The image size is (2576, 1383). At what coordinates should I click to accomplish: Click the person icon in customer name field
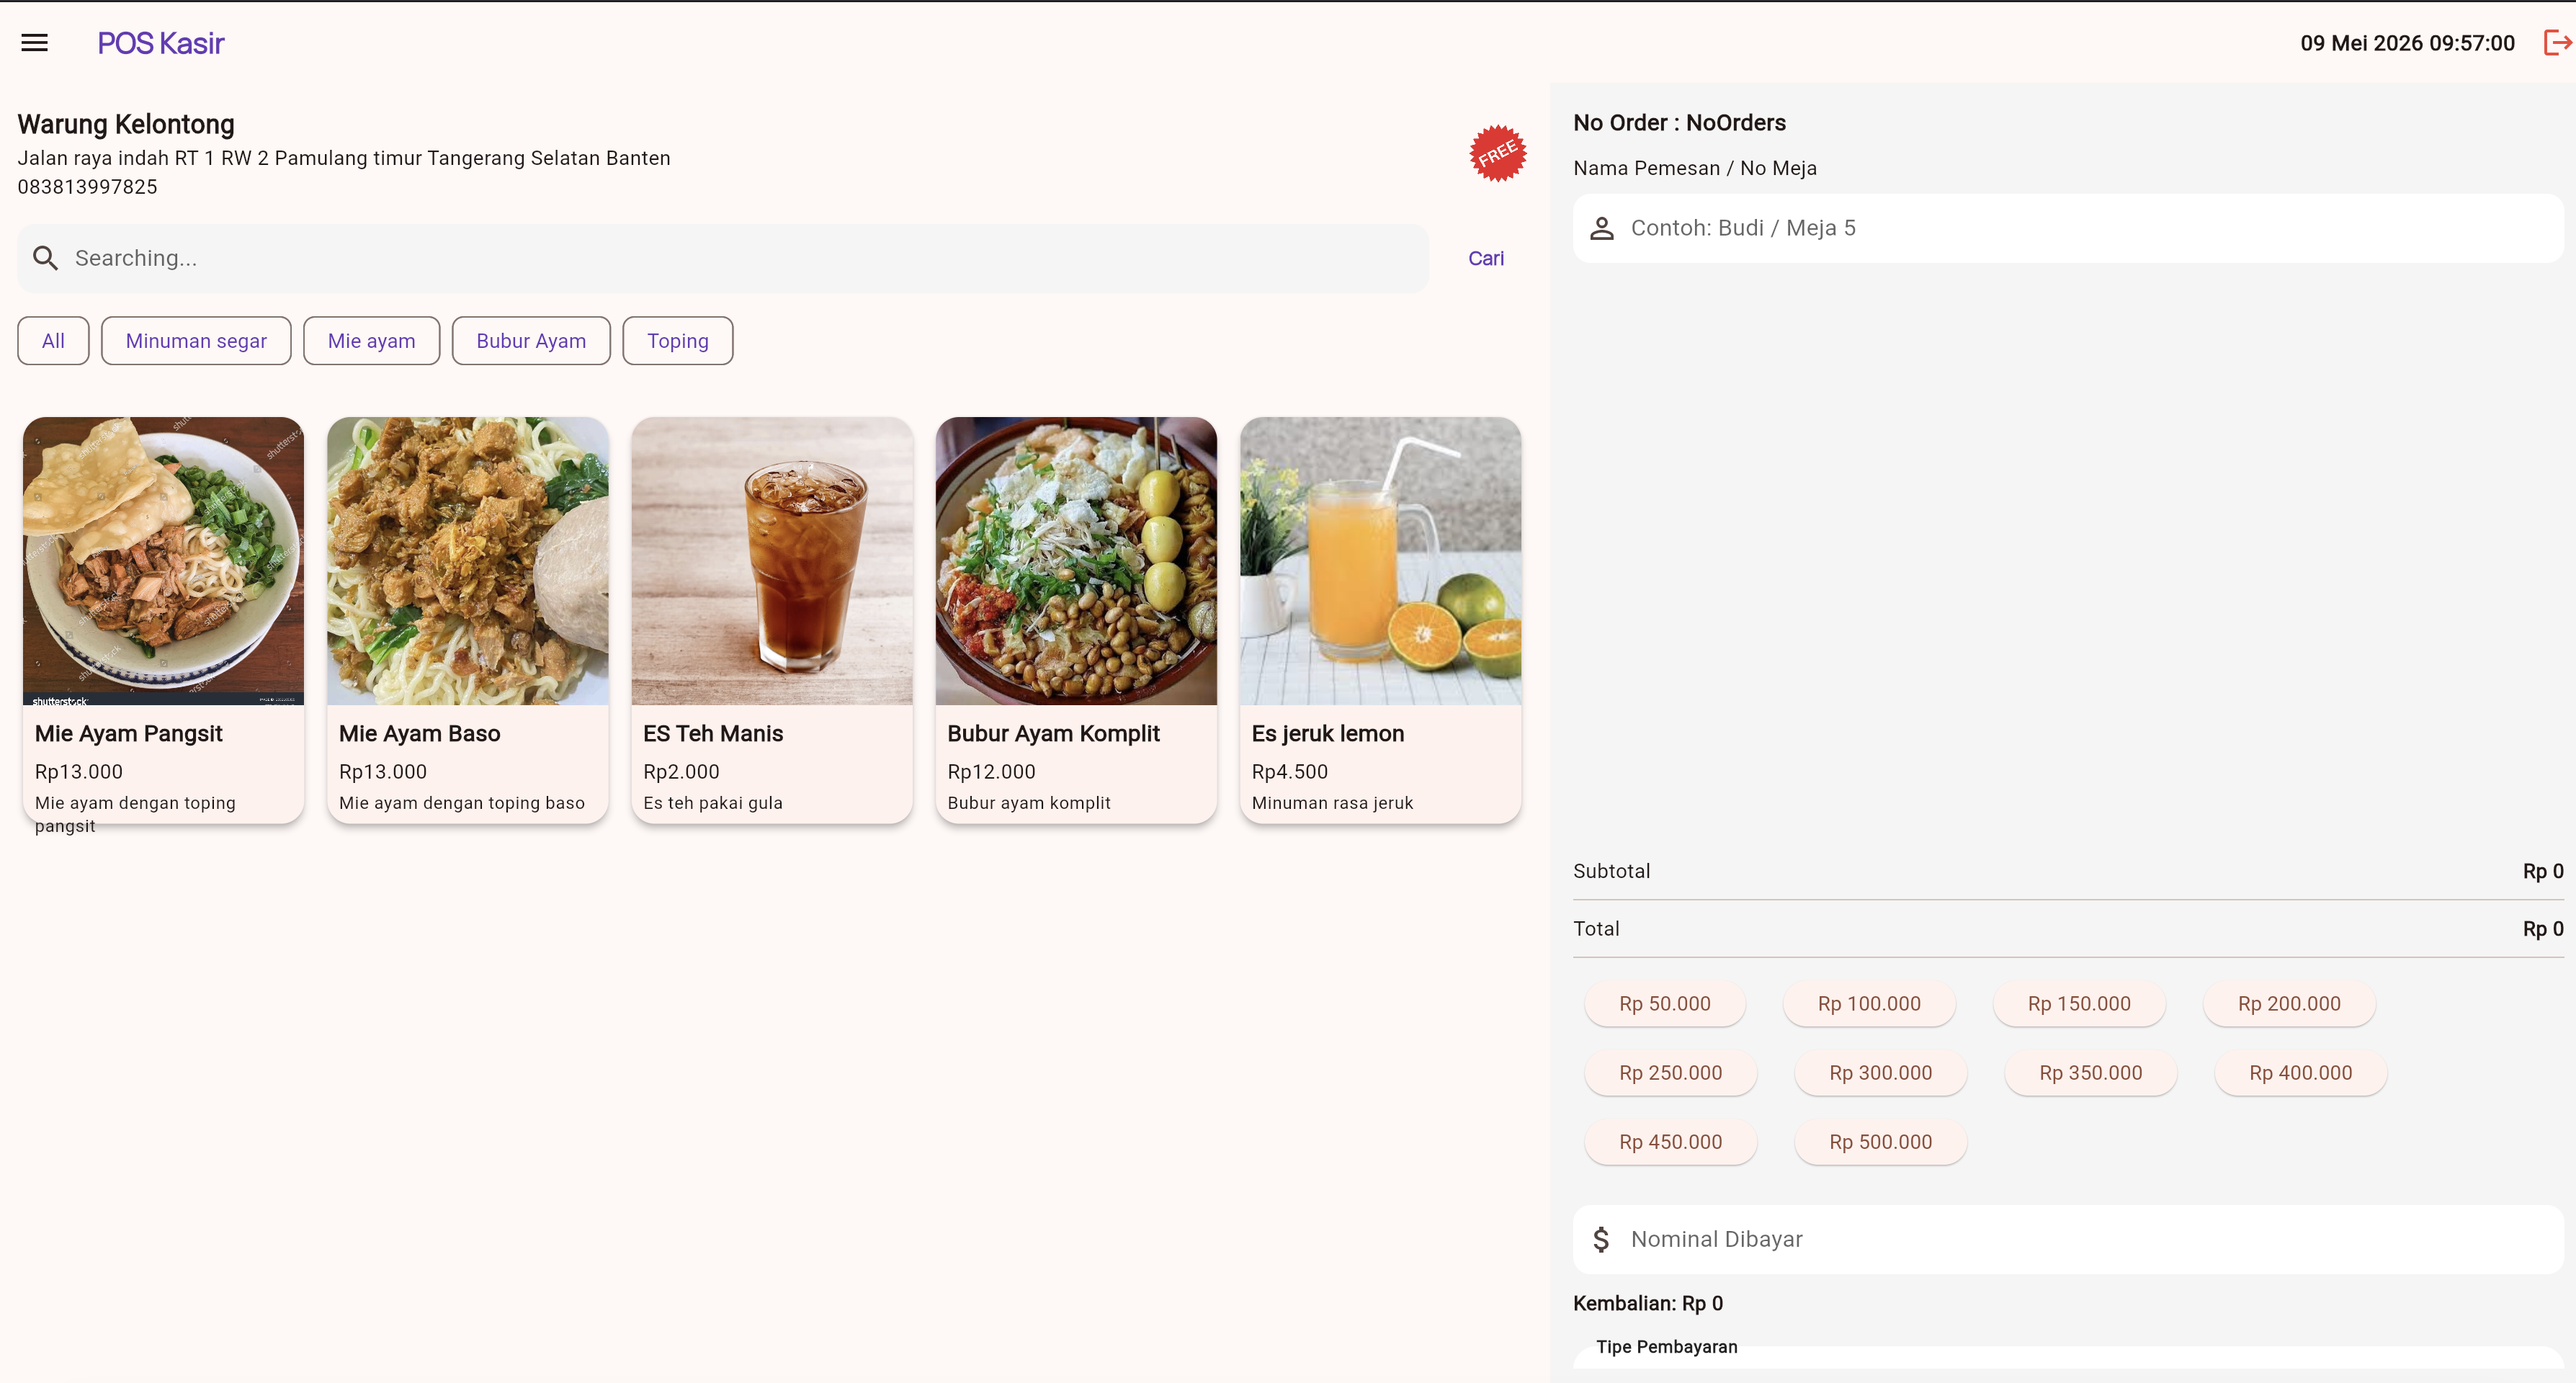coord(1601,228)
